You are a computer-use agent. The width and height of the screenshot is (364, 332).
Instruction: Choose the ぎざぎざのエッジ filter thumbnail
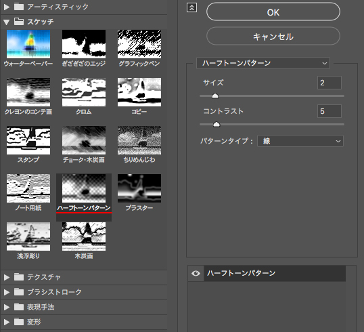click(x=84, y=44)
